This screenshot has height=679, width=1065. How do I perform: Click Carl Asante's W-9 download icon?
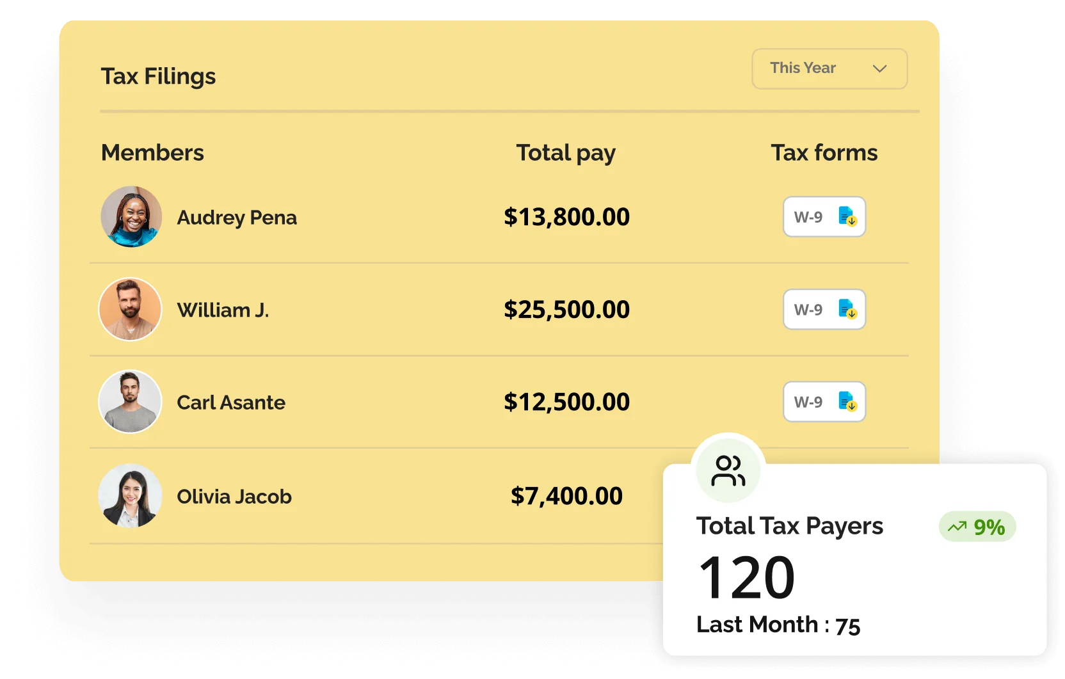pyautogui.click(x=847, y=403)
